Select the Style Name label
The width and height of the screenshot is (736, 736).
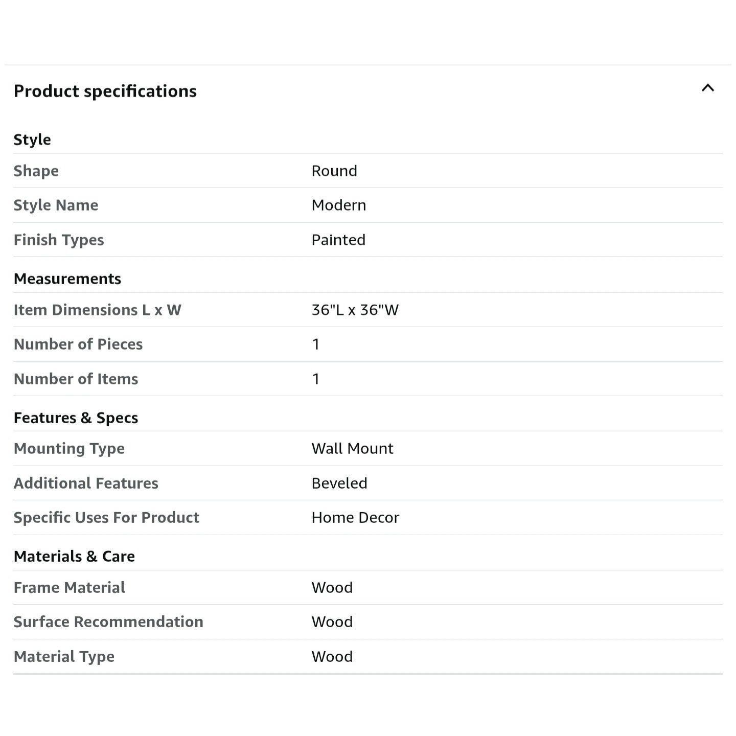56,205
